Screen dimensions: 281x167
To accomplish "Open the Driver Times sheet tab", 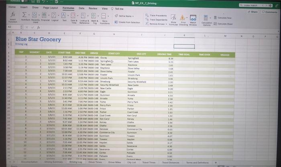I will coord(95,162).
